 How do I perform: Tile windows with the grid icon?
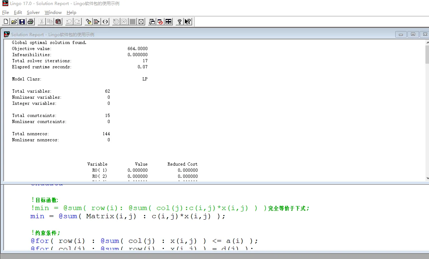point(168,21)
